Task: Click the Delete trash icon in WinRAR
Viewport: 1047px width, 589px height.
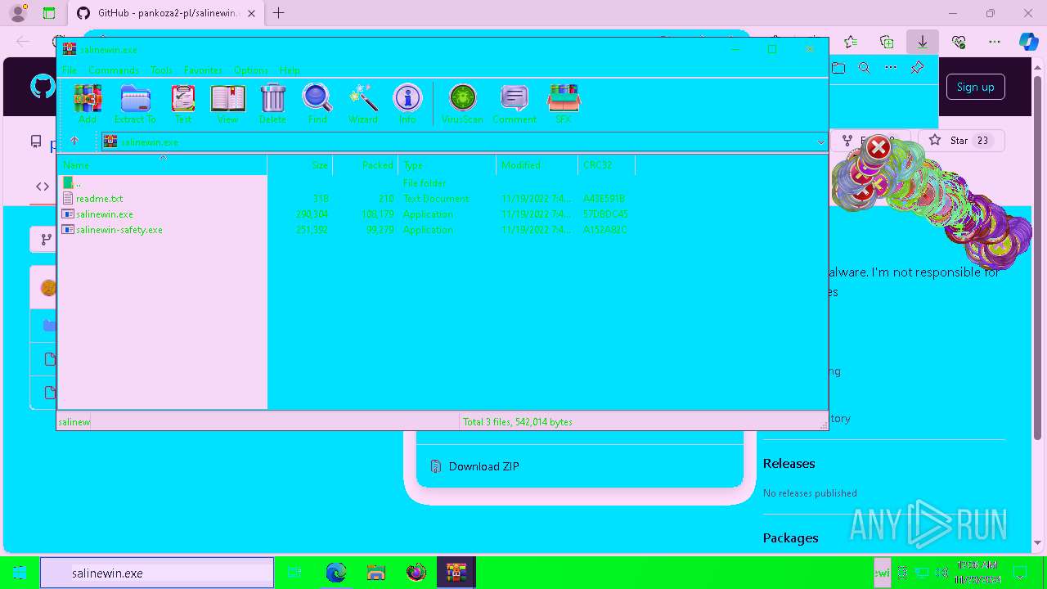Action: point(272,104)
